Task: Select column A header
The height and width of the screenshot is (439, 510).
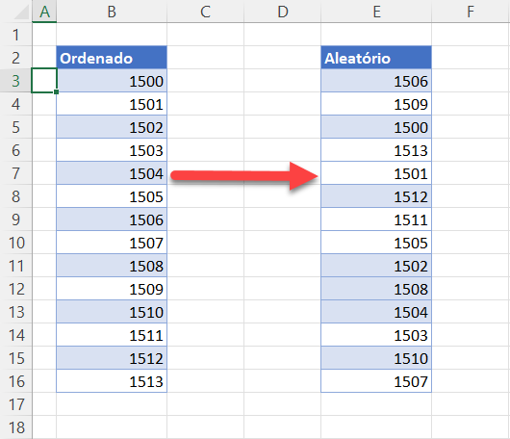Action: 44,12
